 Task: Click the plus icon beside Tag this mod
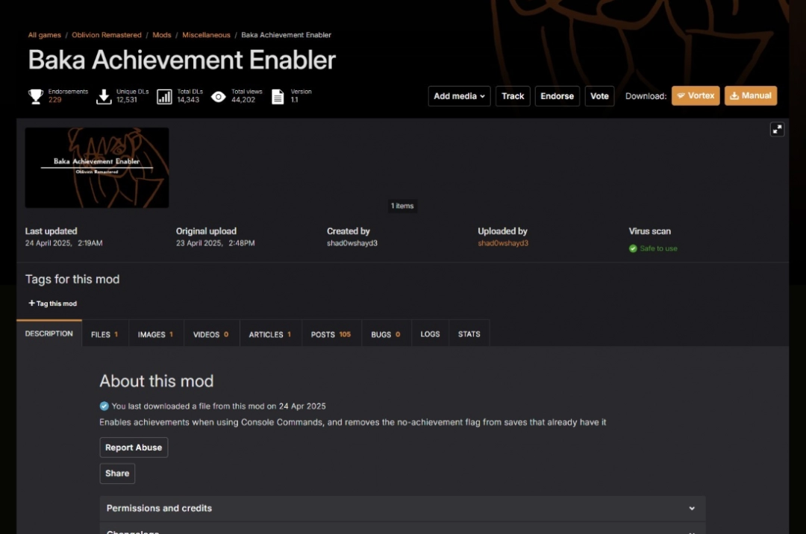(x=31, y=303)
